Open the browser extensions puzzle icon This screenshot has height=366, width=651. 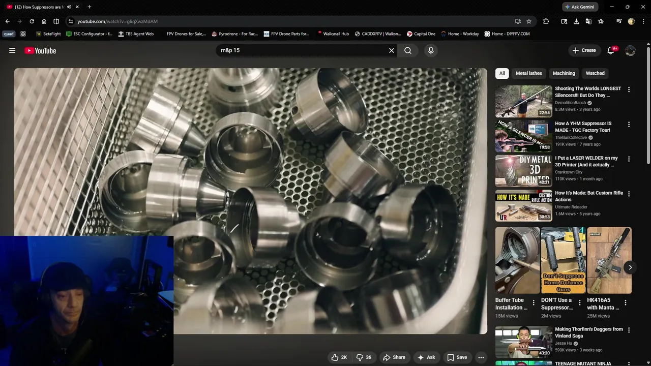pos(546,21)
